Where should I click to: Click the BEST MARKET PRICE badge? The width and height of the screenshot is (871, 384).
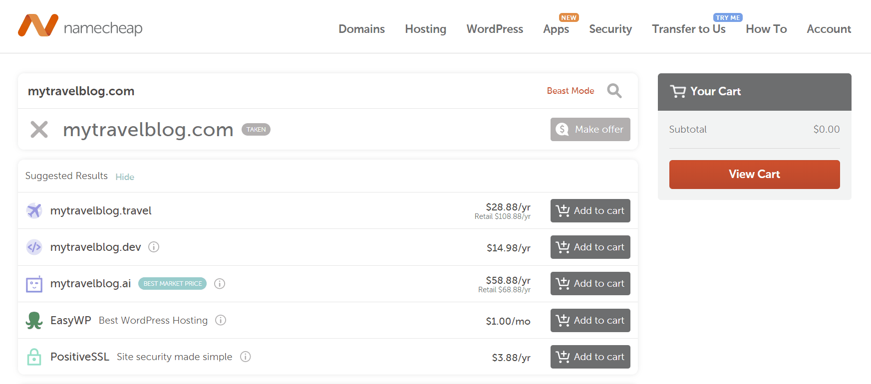(173, 284)
